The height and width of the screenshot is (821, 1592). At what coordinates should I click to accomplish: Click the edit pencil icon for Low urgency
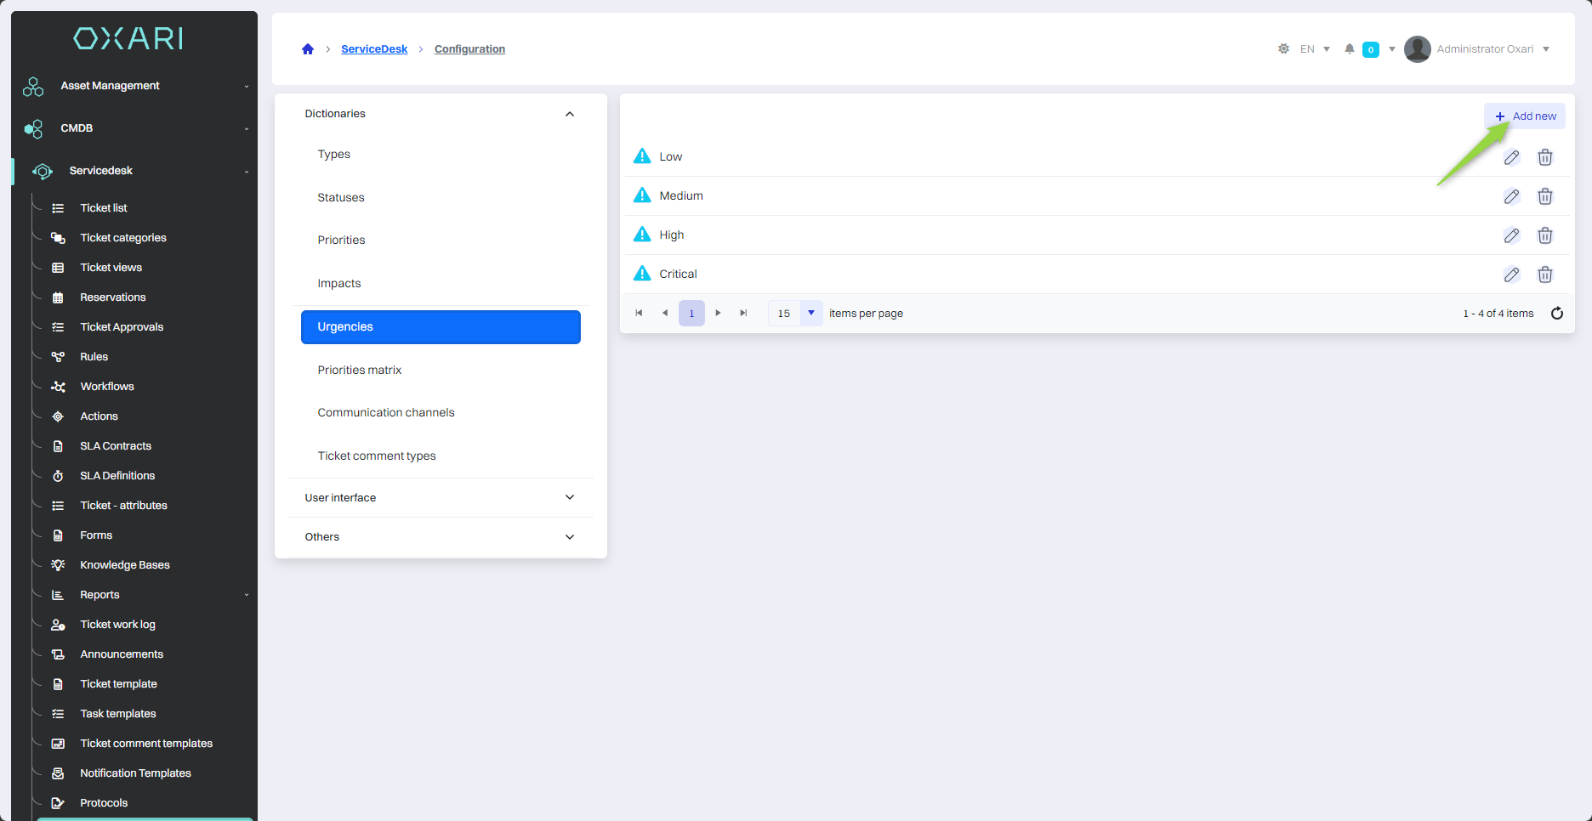tap(1511, 157)
